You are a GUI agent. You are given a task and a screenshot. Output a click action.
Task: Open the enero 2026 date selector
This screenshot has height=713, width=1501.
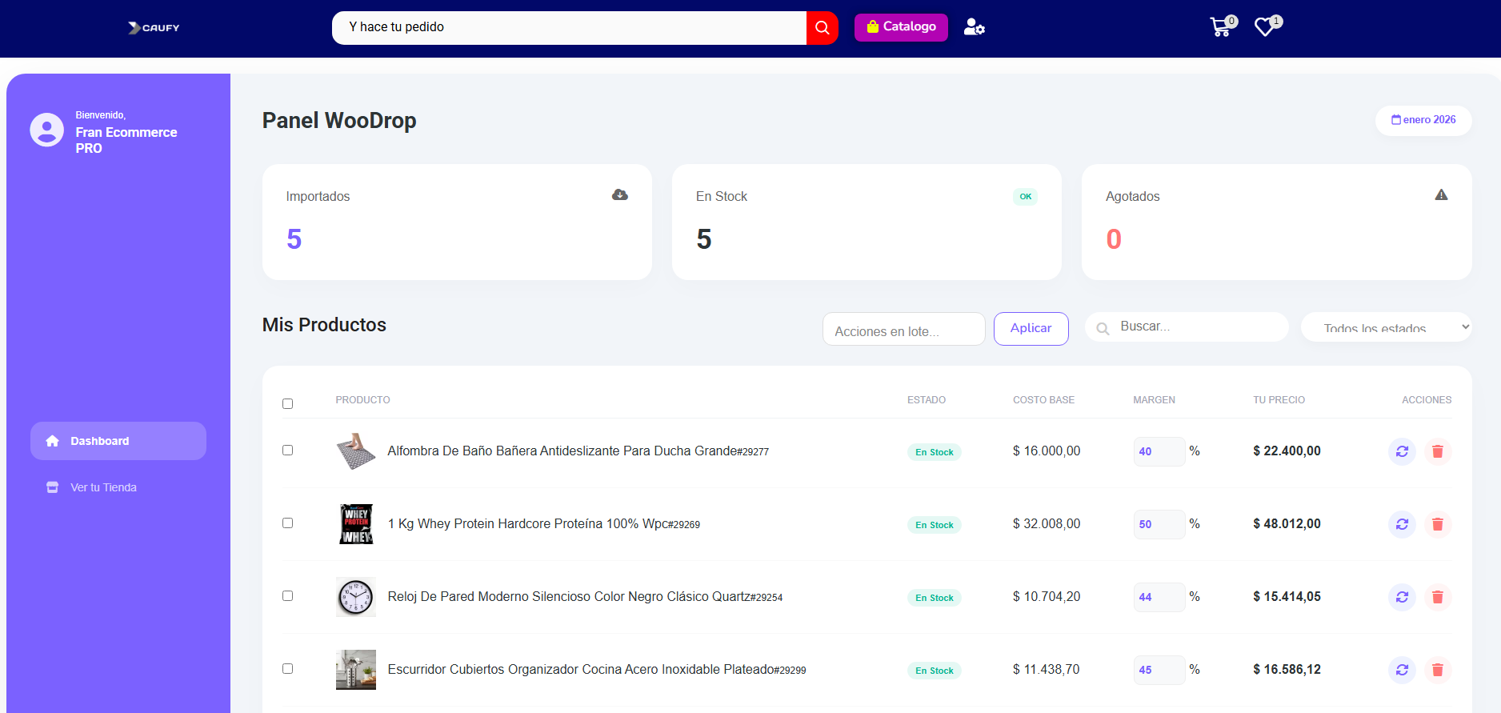1423,120
